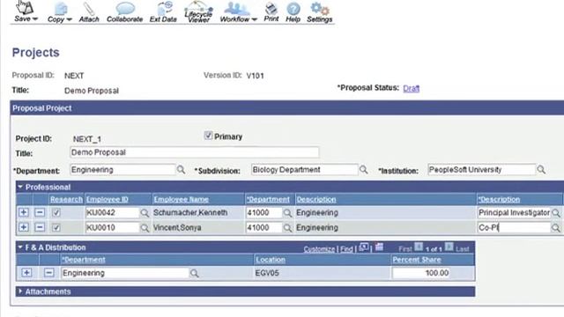Screen dimensions: 564x317
Task: Sort by Employee Name column header
Action: 181,200
